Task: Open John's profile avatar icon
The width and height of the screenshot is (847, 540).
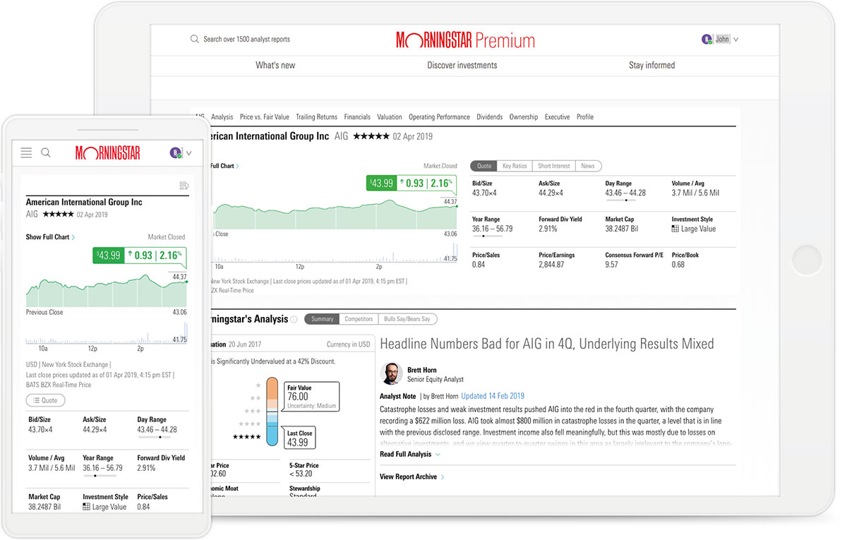Action: [x=707, y=39]
